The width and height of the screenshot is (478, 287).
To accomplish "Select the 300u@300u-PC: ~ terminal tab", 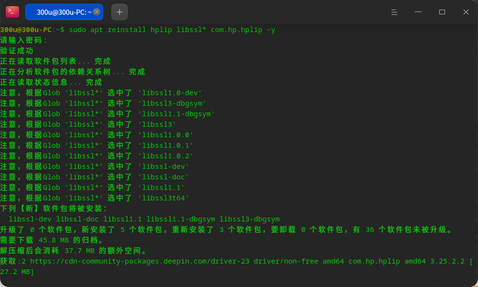I will [64, 12].
